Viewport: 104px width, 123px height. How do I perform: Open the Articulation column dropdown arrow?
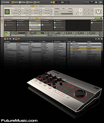[65, 42]
